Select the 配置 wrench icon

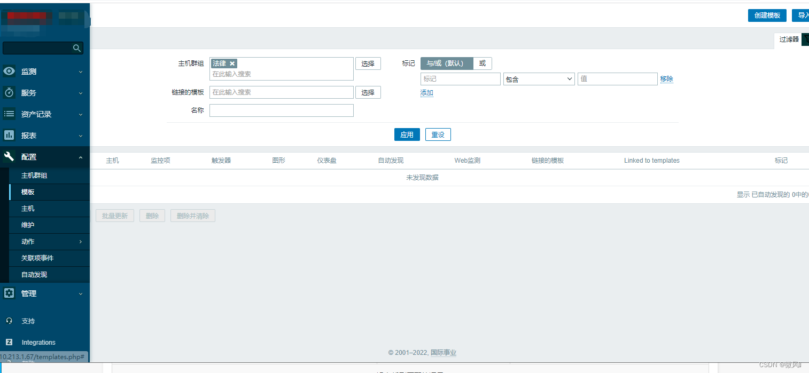click(9, 157)
